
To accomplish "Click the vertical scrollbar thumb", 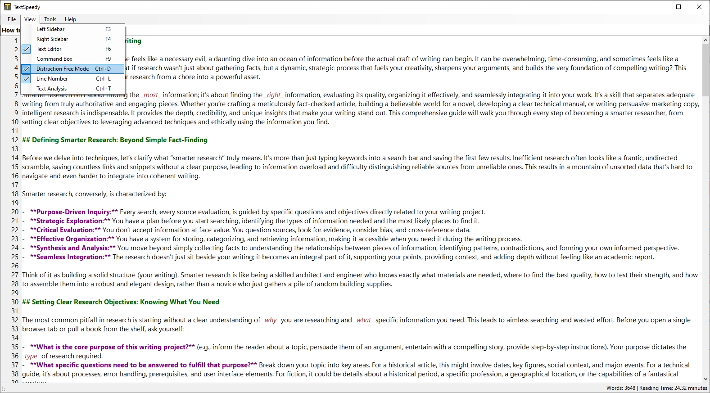I will (705, 70).
